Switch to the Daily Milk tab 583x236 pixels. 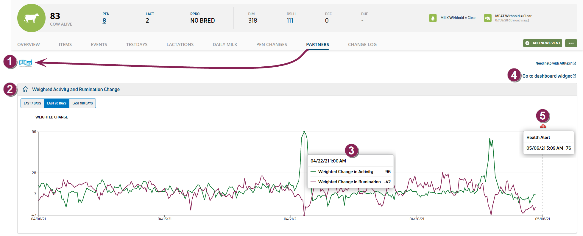click(225, 45)
